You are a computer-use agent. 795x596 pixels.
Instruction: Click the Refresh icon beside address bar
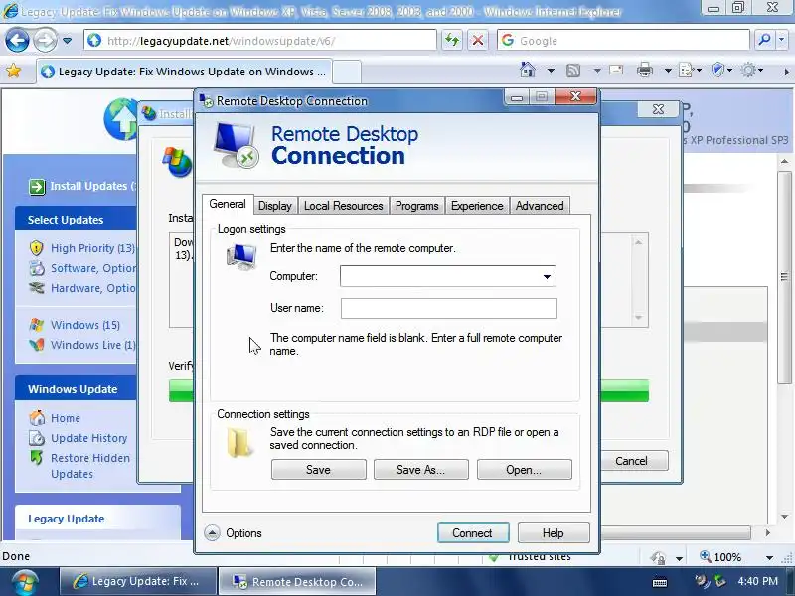[x=452, y=40]
